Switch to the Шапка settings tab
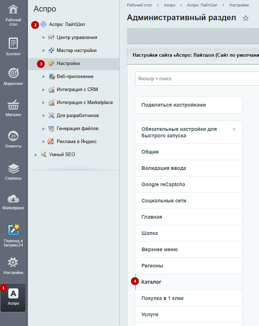Viewport: 259px width, 326px height. pos(188,233)
